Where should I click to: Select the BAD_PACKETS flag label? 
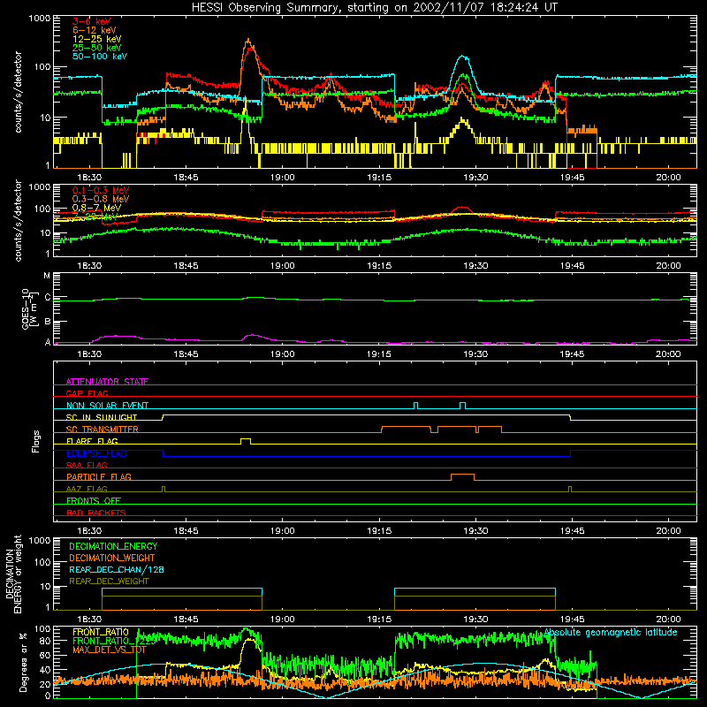[96, 513]
